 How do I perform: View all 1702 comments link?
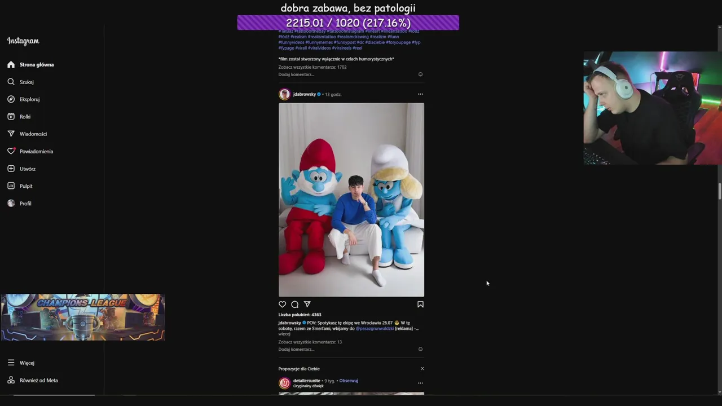[x=312, y=67]
